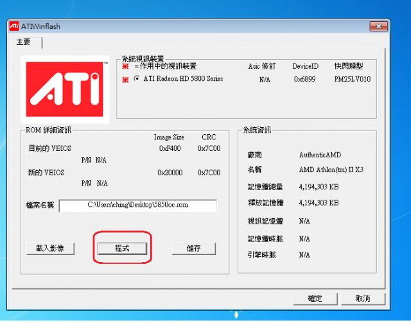Click 記憶體總量 value 4,194,303 KB
The width and height of the screenshot is (411, 323).
(319, 187)
